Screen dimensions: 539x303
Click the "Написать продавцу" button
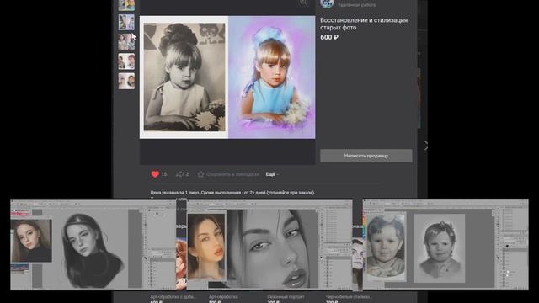coord(366,156)
